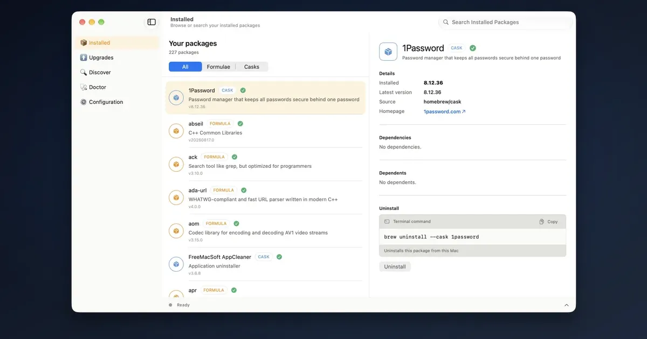
Task: Click the CASK badge next to AppCleaner
Action: pyautogui.click(x=264, y=257)
